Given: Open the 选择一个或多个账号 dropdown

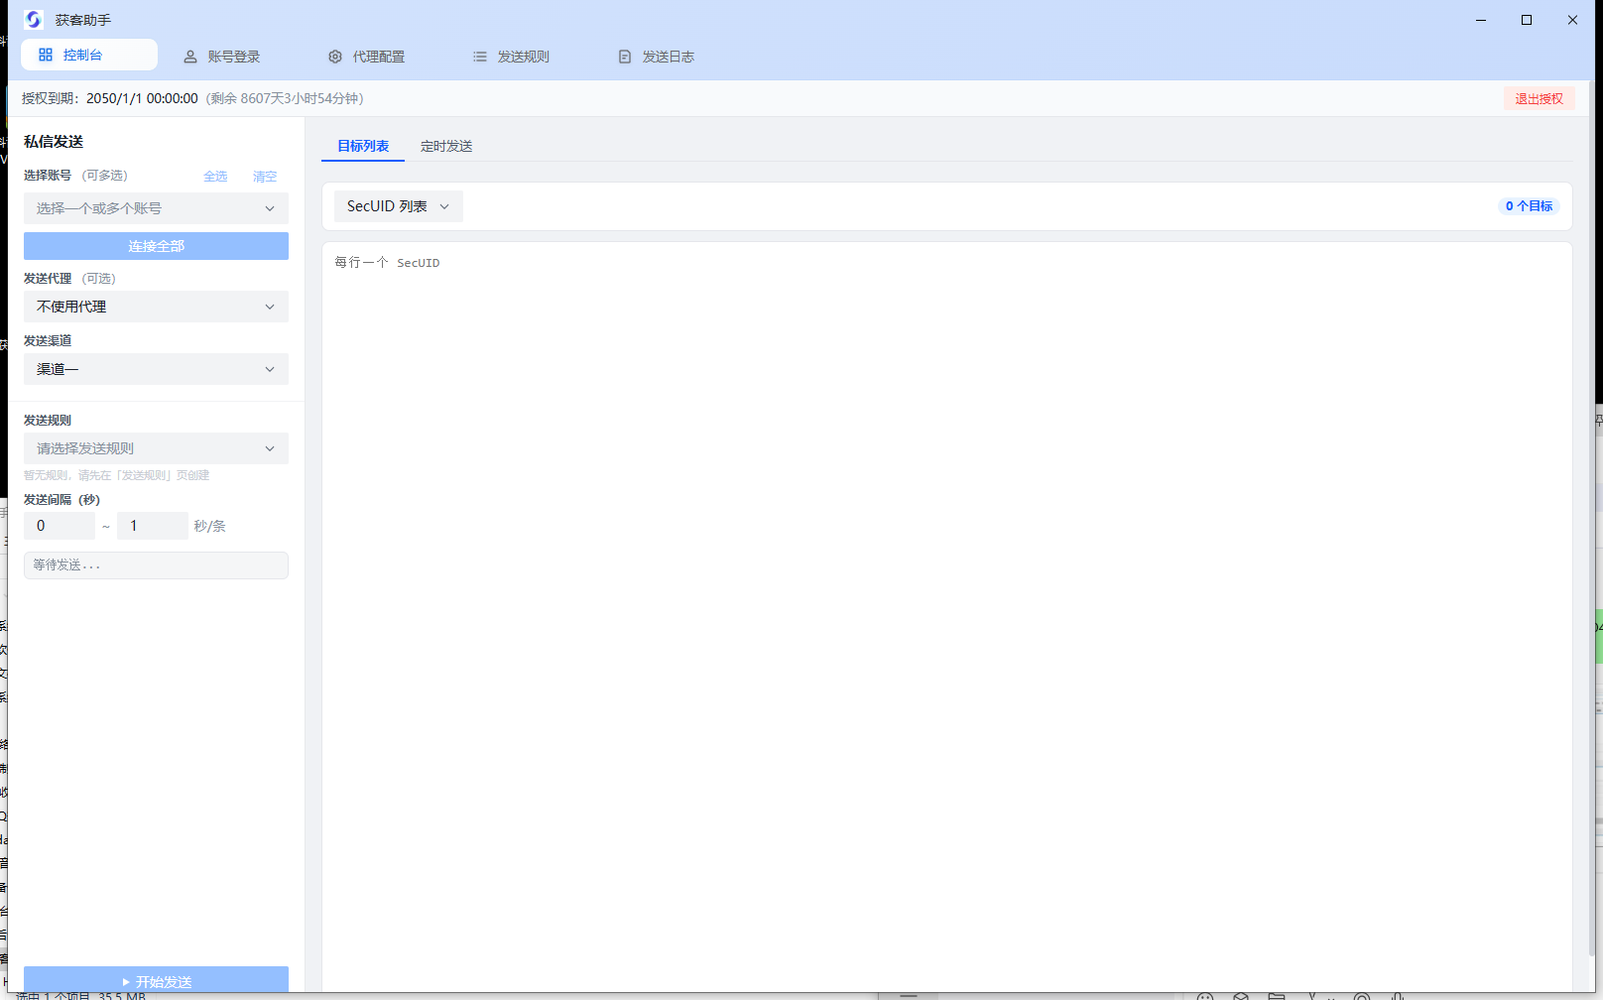Looking at the screenshot, I should (156, 208).
